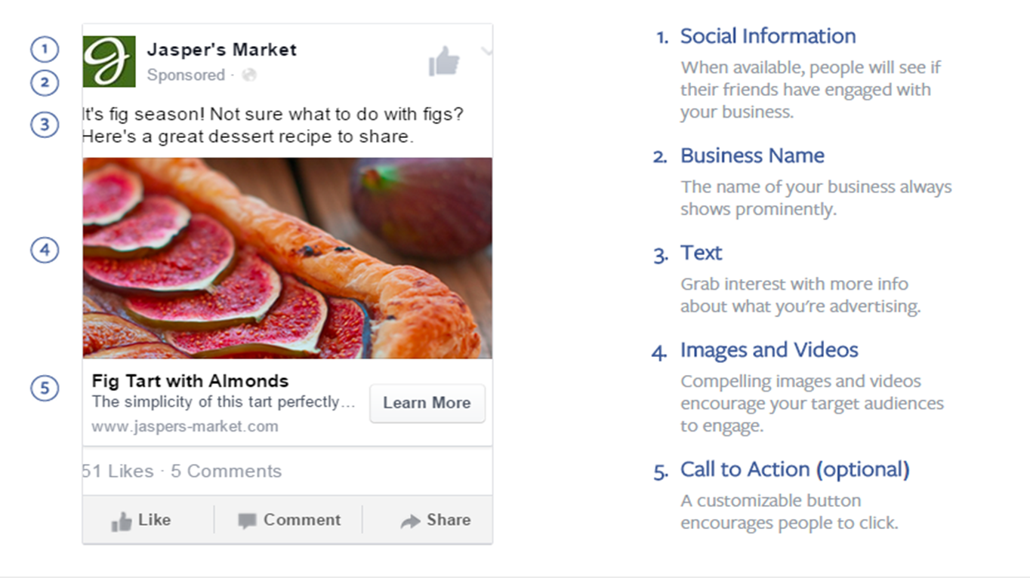Screen dimensions: 1030x578
Task: Open the Jasper's Market page name link
Action: [221, 50]
